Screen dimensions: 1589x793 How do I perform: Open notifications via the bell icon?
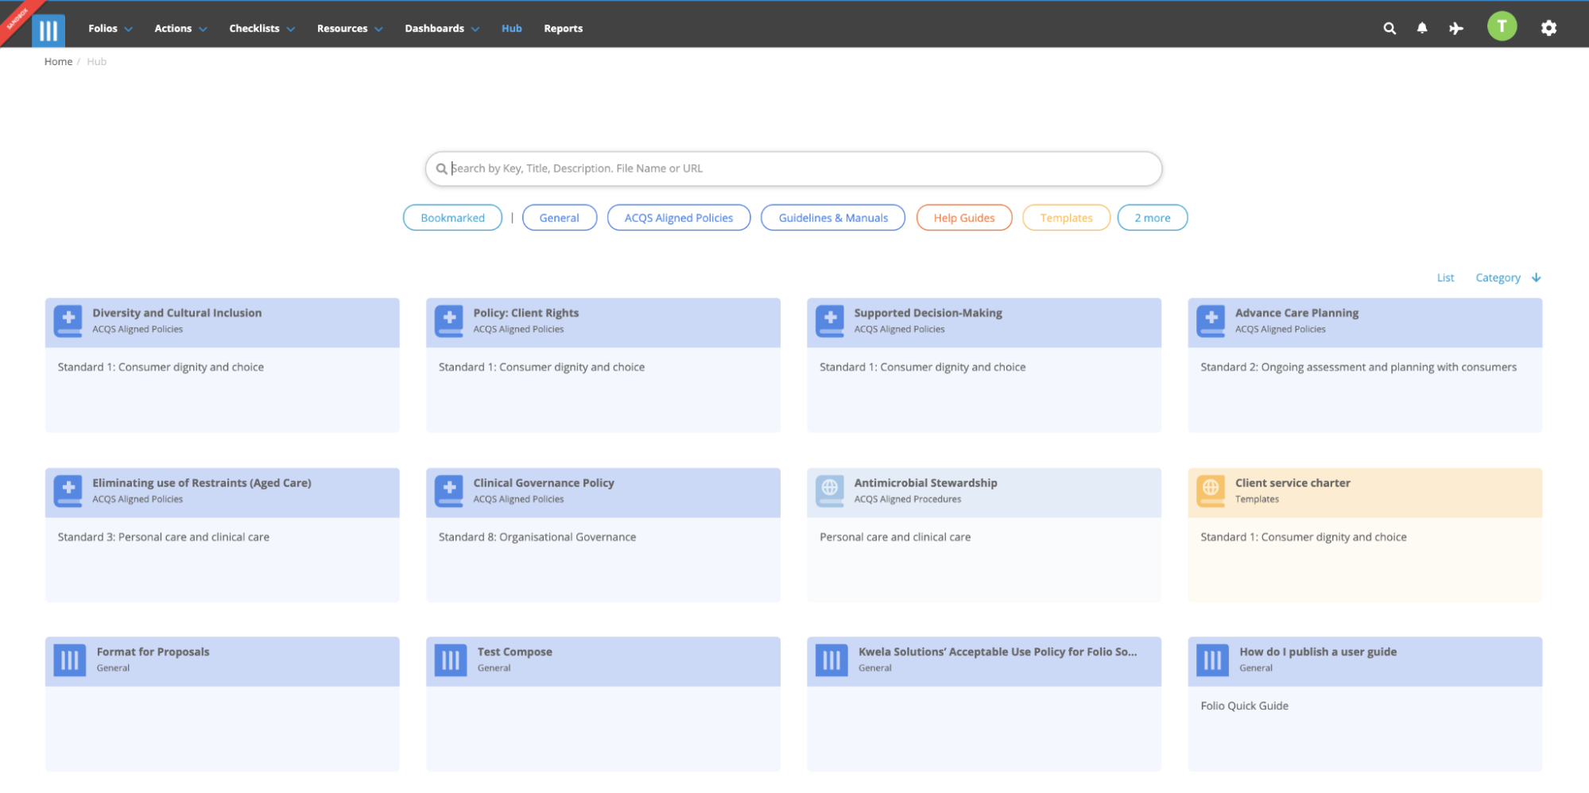[1422, 28]
